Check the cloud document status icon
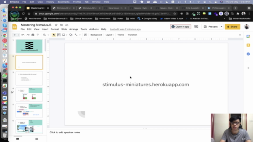Viewport: 253px width, 142px height. click(67, 25)
